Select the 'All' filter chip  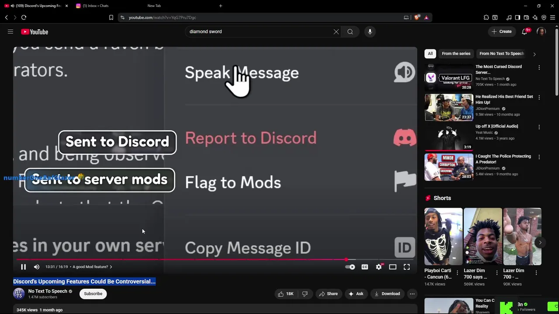[x=430, y=54]
